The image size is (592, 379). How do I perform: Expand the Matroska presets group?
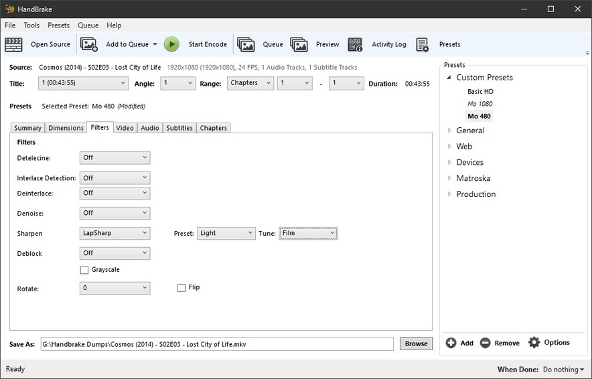tap(449, 178)
